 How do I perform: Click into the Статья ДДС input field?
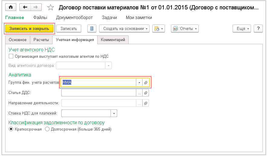(x=98, y=93)
